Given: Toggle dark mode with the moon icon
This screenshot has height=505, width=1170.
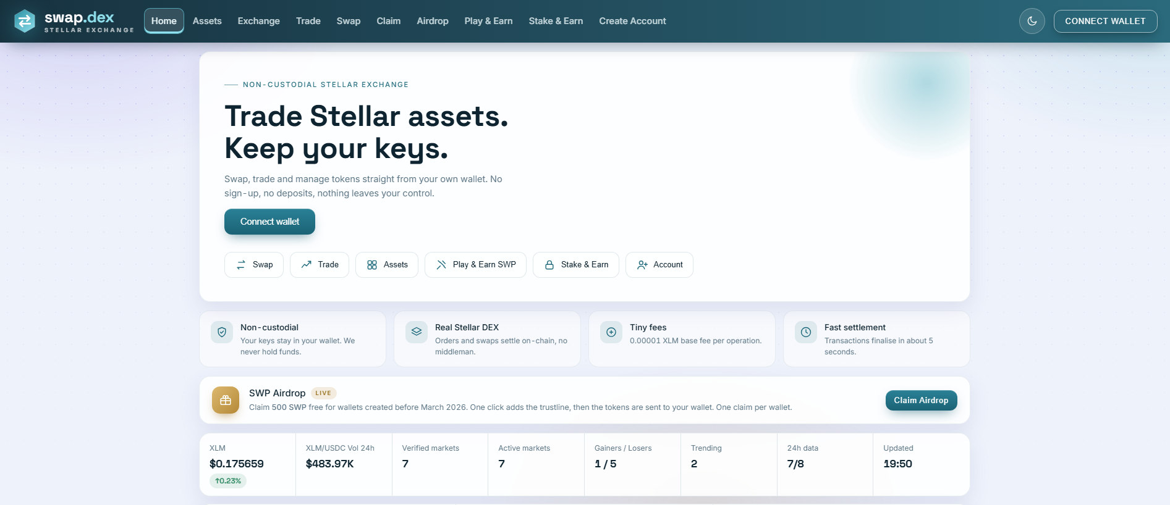Looking at the screenshot, I should coord(1032,21).
